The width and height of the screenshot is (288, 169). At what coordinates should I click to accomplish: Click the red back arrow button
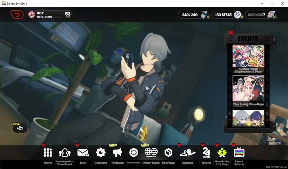click(17, 15)
